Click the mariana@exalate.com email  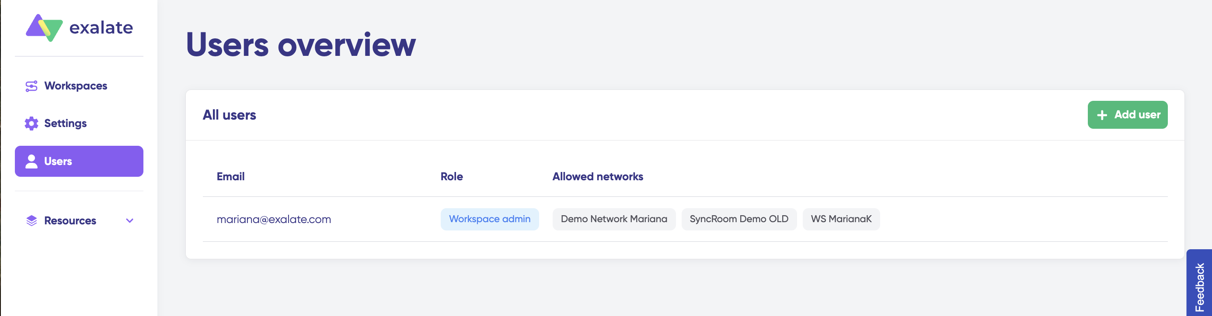point(274,219)
